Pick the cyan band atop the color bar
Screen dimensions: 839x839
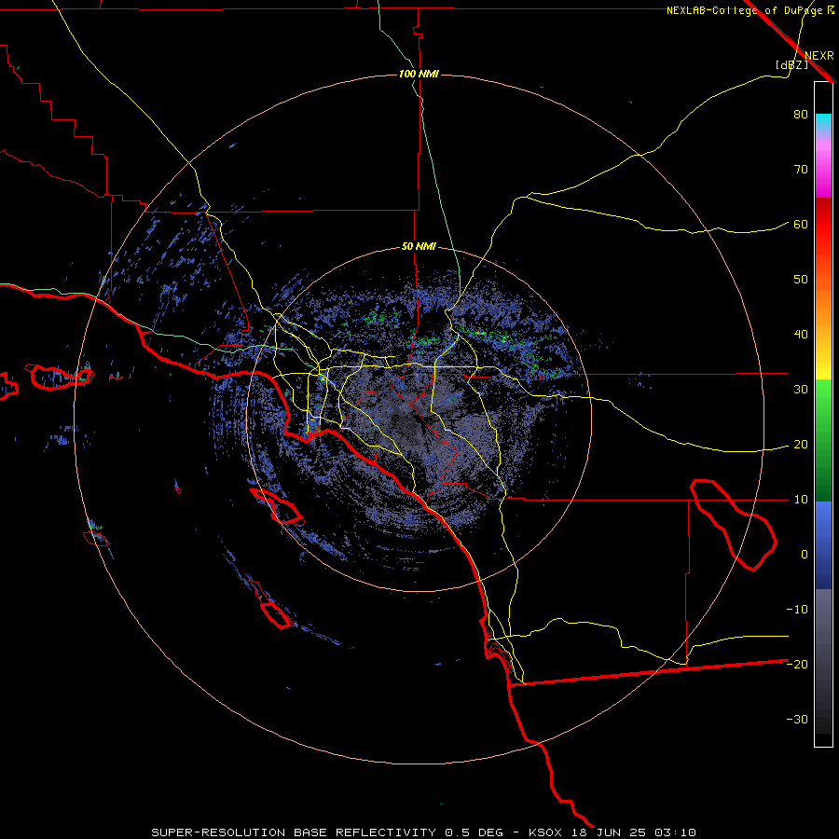coord(823,122)
